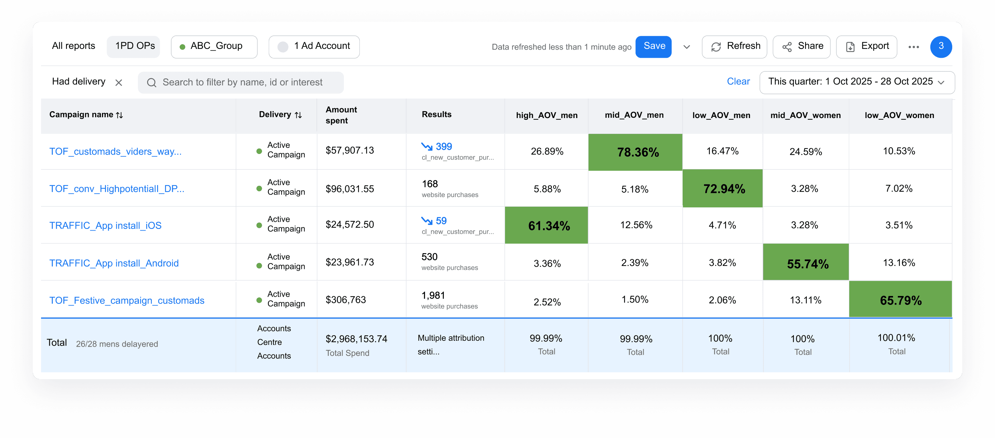Click the Refresh button icon
Viewport: 995px width, 438px height.
point(716,47)
